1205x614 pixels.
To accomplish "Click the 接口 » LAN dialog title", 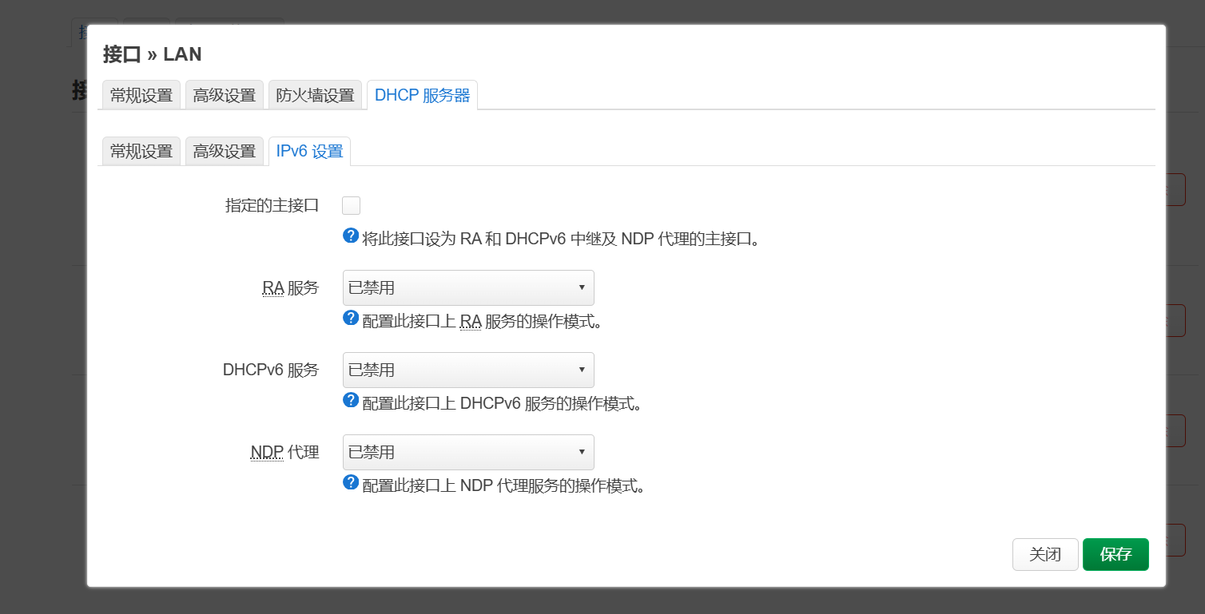I will [153, 54].
